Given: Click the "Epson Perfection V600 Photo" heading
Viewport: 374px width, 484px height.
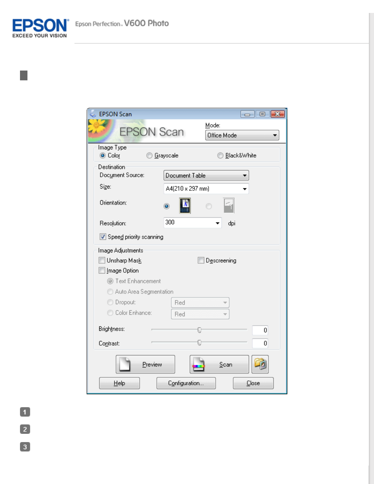Looking at the screenshot, I should click(122, 24).
